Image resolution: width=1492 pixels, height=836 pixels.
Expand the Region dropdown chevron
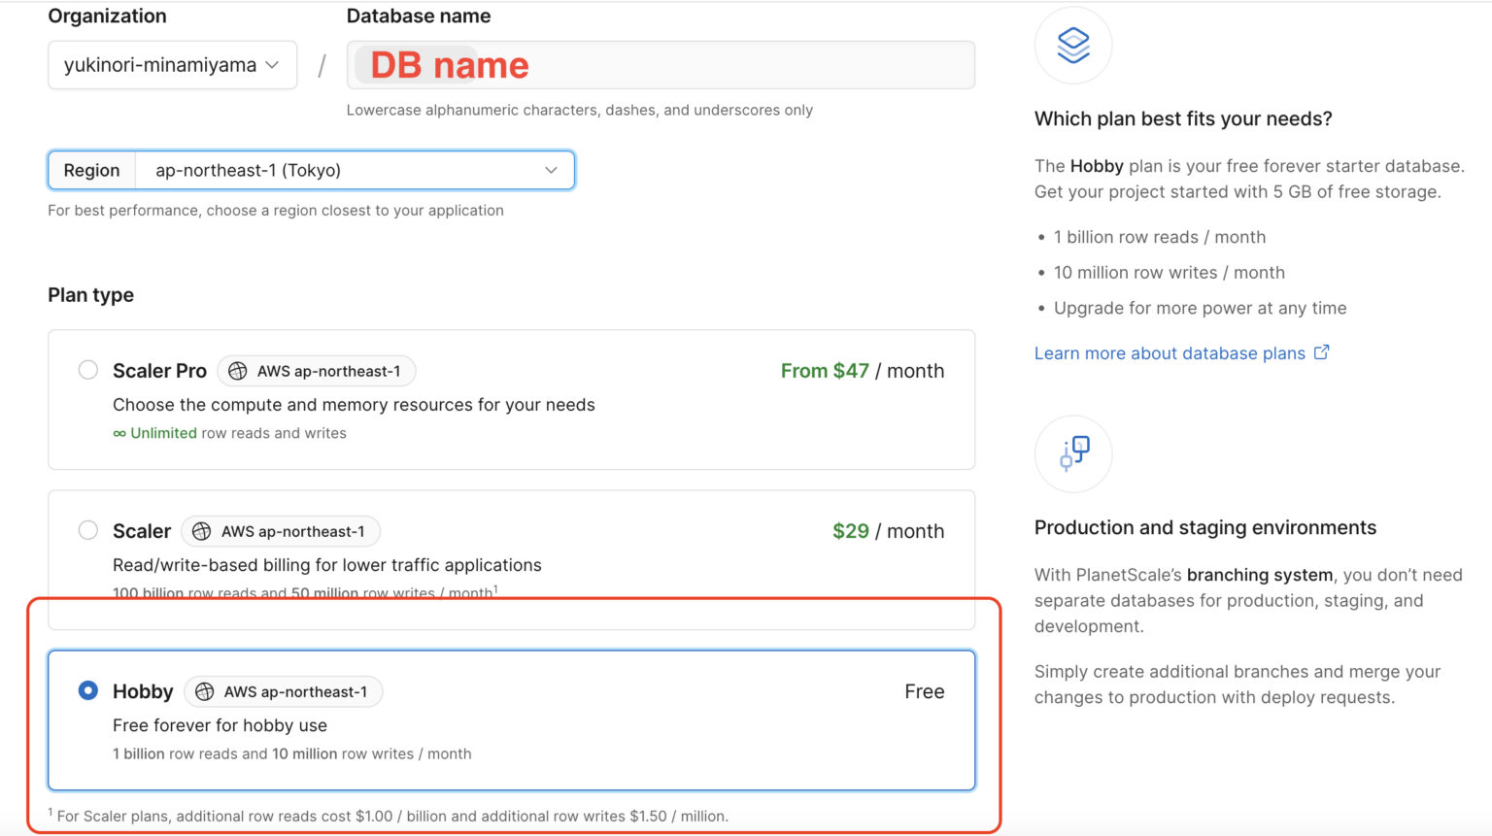pos(551,170)
